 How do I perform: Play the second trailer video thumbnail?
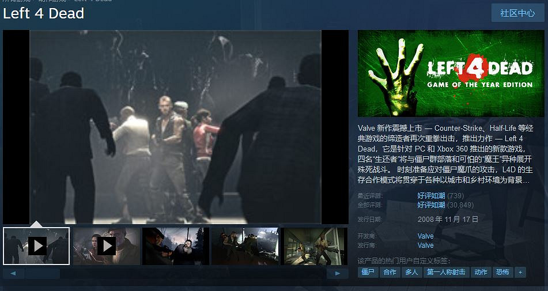tap(107, 246)
